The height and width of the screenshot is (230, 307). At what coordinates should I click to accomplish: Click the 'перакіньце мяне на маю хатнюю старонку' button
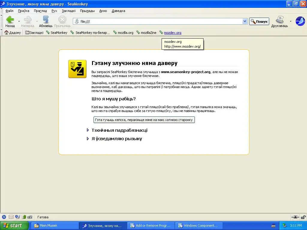pyautogui.click(x=144, y=120)
